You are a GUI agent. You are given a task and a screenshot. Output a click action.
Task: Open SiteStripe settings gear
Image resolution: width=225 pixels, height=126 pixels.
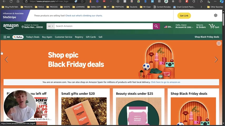point(216,15)
